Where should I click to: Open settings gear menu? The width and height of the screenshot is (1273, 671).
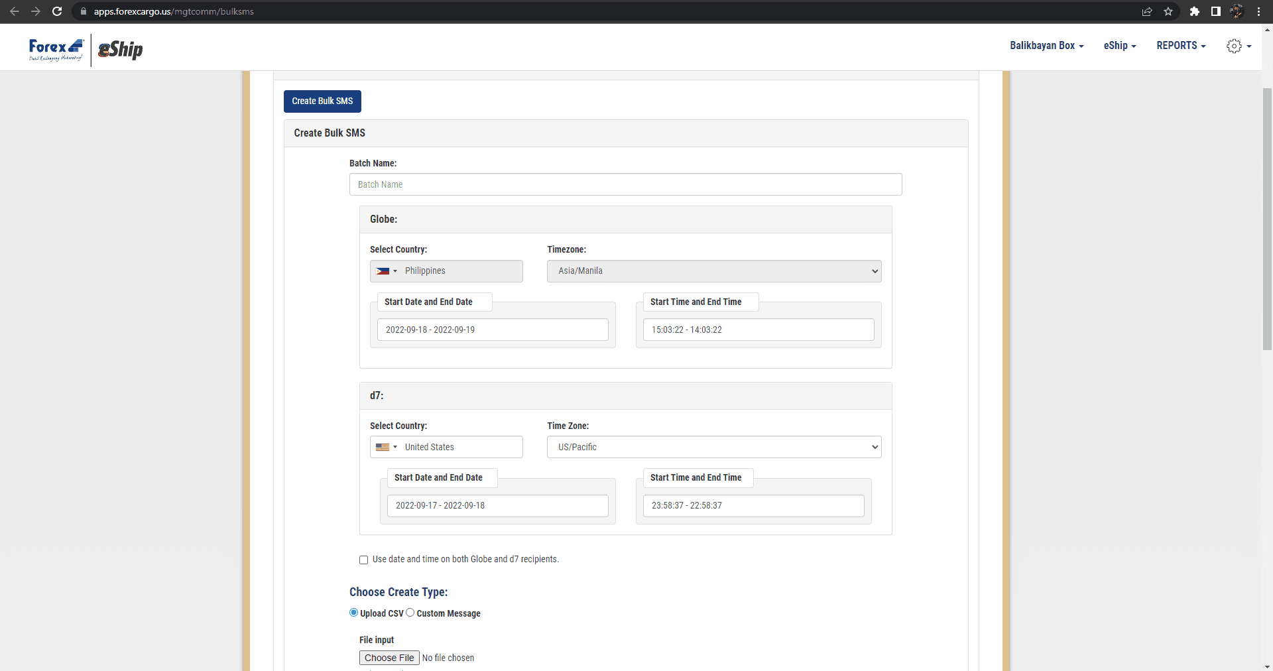pyautogui.click(x=1239, y=46)
